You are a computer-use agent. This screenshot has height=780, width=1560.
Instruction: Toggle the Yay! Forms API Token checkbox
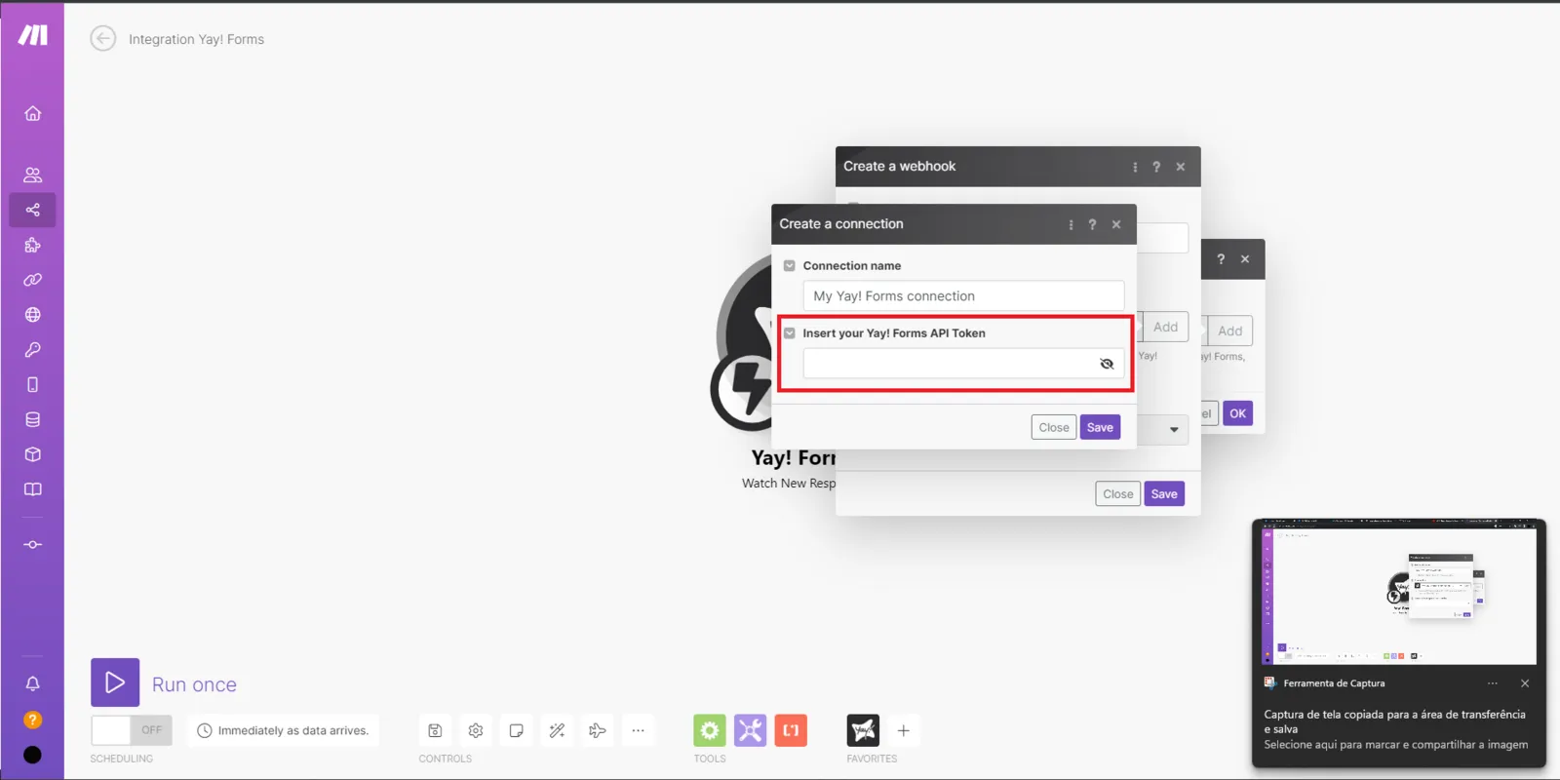pyautogui.click(x=790, y=332)
